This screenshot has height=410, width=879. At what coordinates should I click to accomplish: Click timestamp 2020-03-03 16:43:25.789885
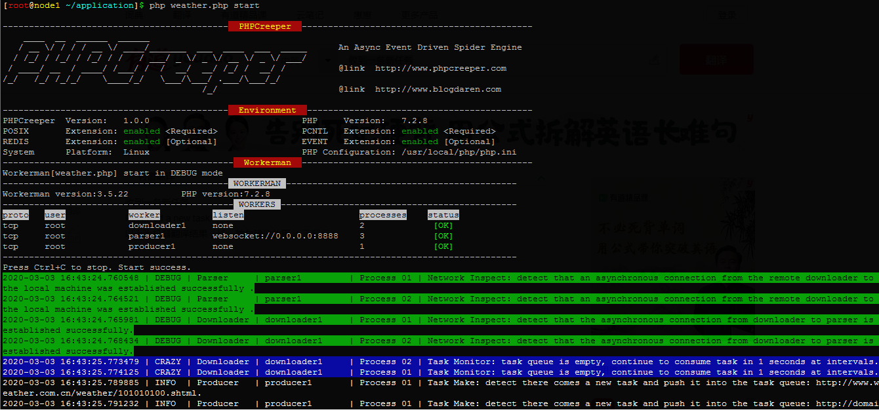tap(71, 382)
